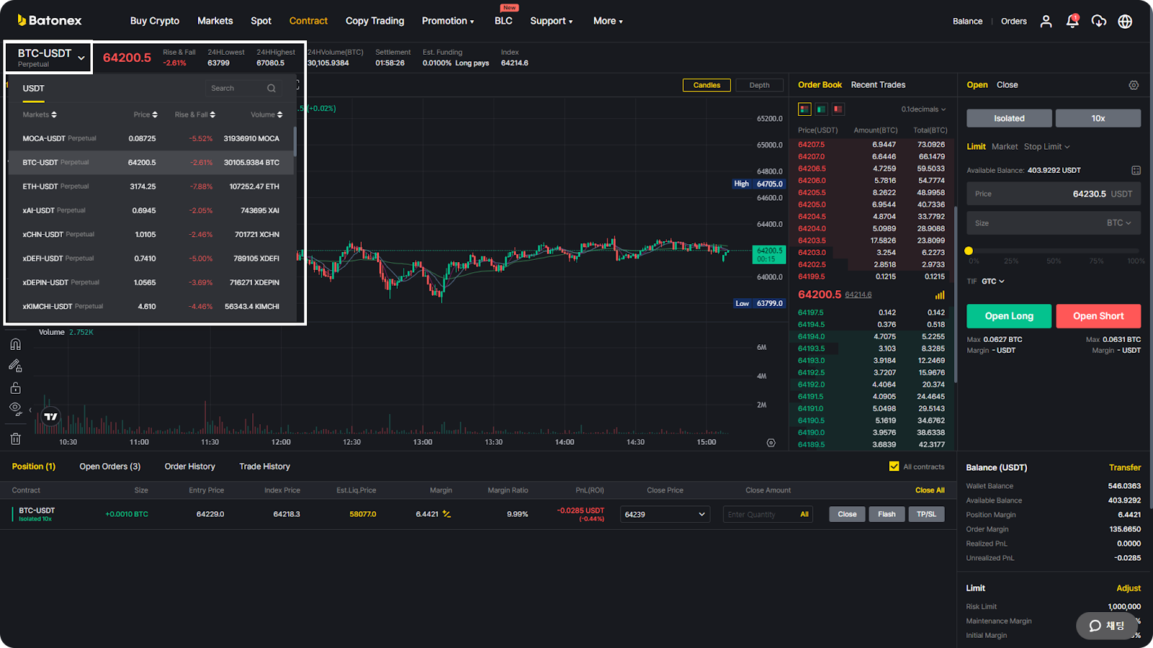Image resolution: width=1153 pixels, height=648 pixels.
Task: Click Flash close button in position row
Action: point(886,514)
